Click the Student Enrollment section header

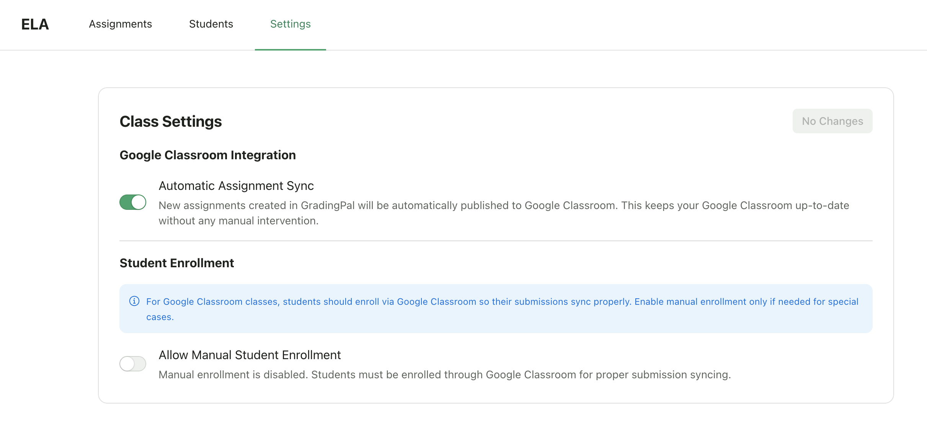click(x=177, y=263)
